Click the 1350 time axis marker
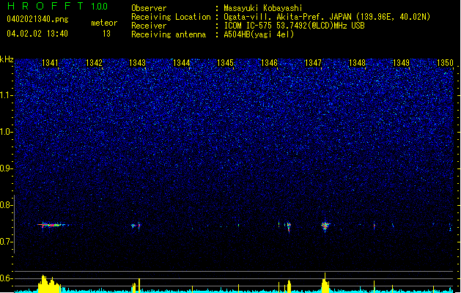The image size is (461, 293). (445, 63)
